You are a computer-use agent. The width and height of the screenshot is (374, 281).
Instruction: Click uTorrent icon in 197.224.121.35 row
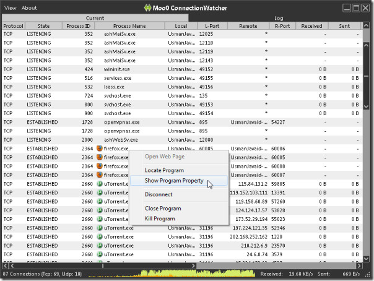100,228
